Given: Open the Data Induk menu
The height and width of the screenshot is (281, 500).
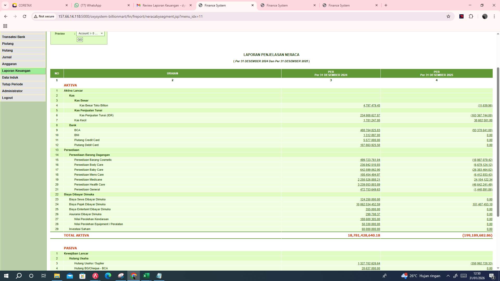Looking at the screenshot, I should tap(10, 77).
